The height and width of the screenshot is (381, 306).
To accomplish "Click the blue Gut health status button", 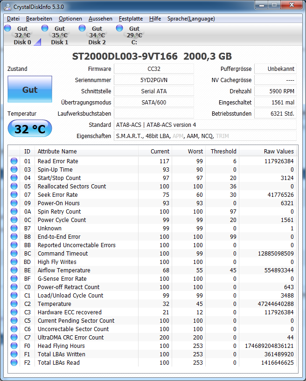I will click(x=30, y=89).
